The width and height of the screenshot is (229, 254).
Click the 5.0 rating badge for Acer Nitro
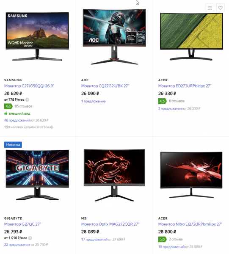point(162,240)
